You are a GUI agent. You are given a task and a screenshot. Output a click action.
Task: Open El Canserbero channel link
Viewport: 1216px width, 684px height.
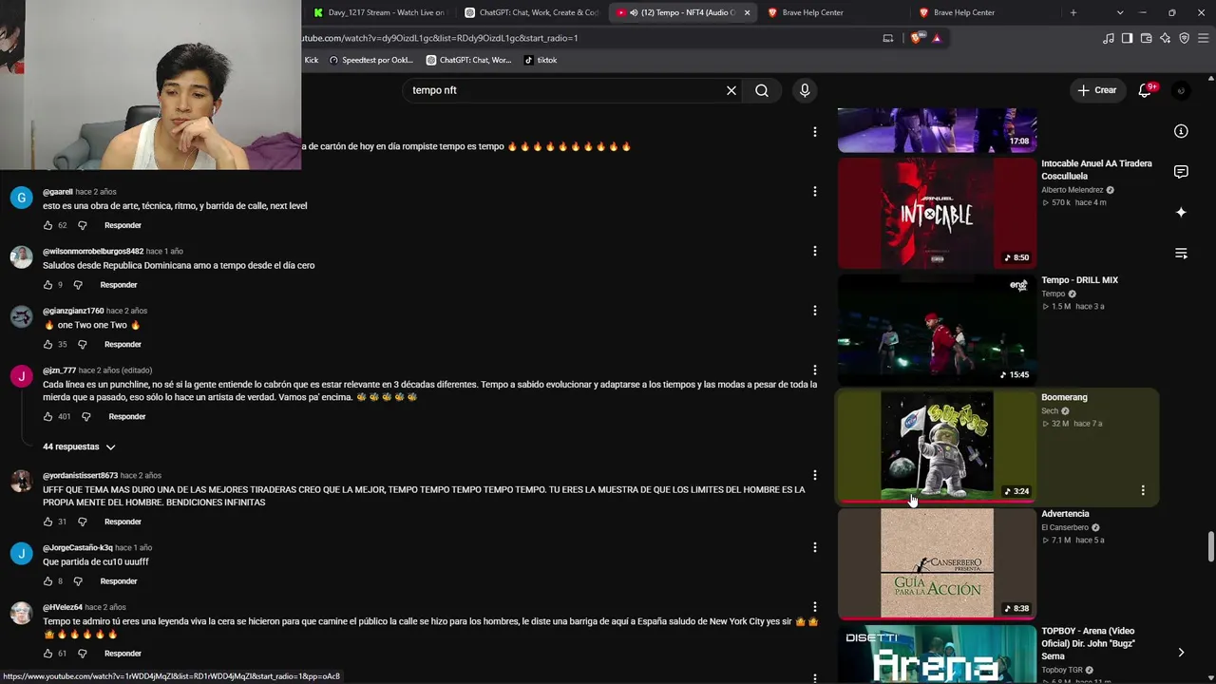(1065, 527)
